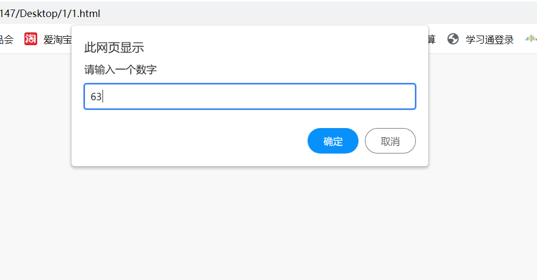Image resolution: width=537 pixels, height=280 pixels.
Task: Open the partially visible 品会 bookmark
Action: (6, 39)
